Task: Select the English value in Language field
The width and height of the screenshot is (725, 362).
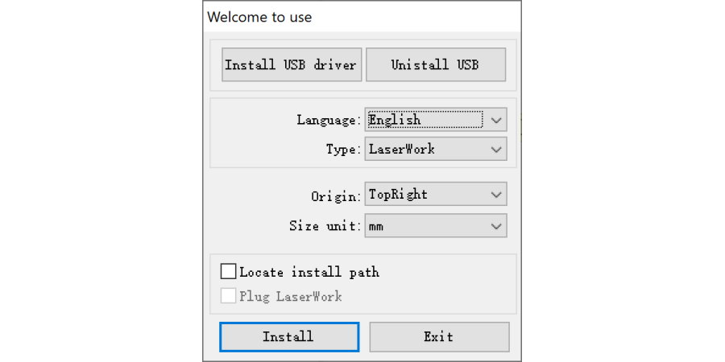Action: (x=395, y=120)
